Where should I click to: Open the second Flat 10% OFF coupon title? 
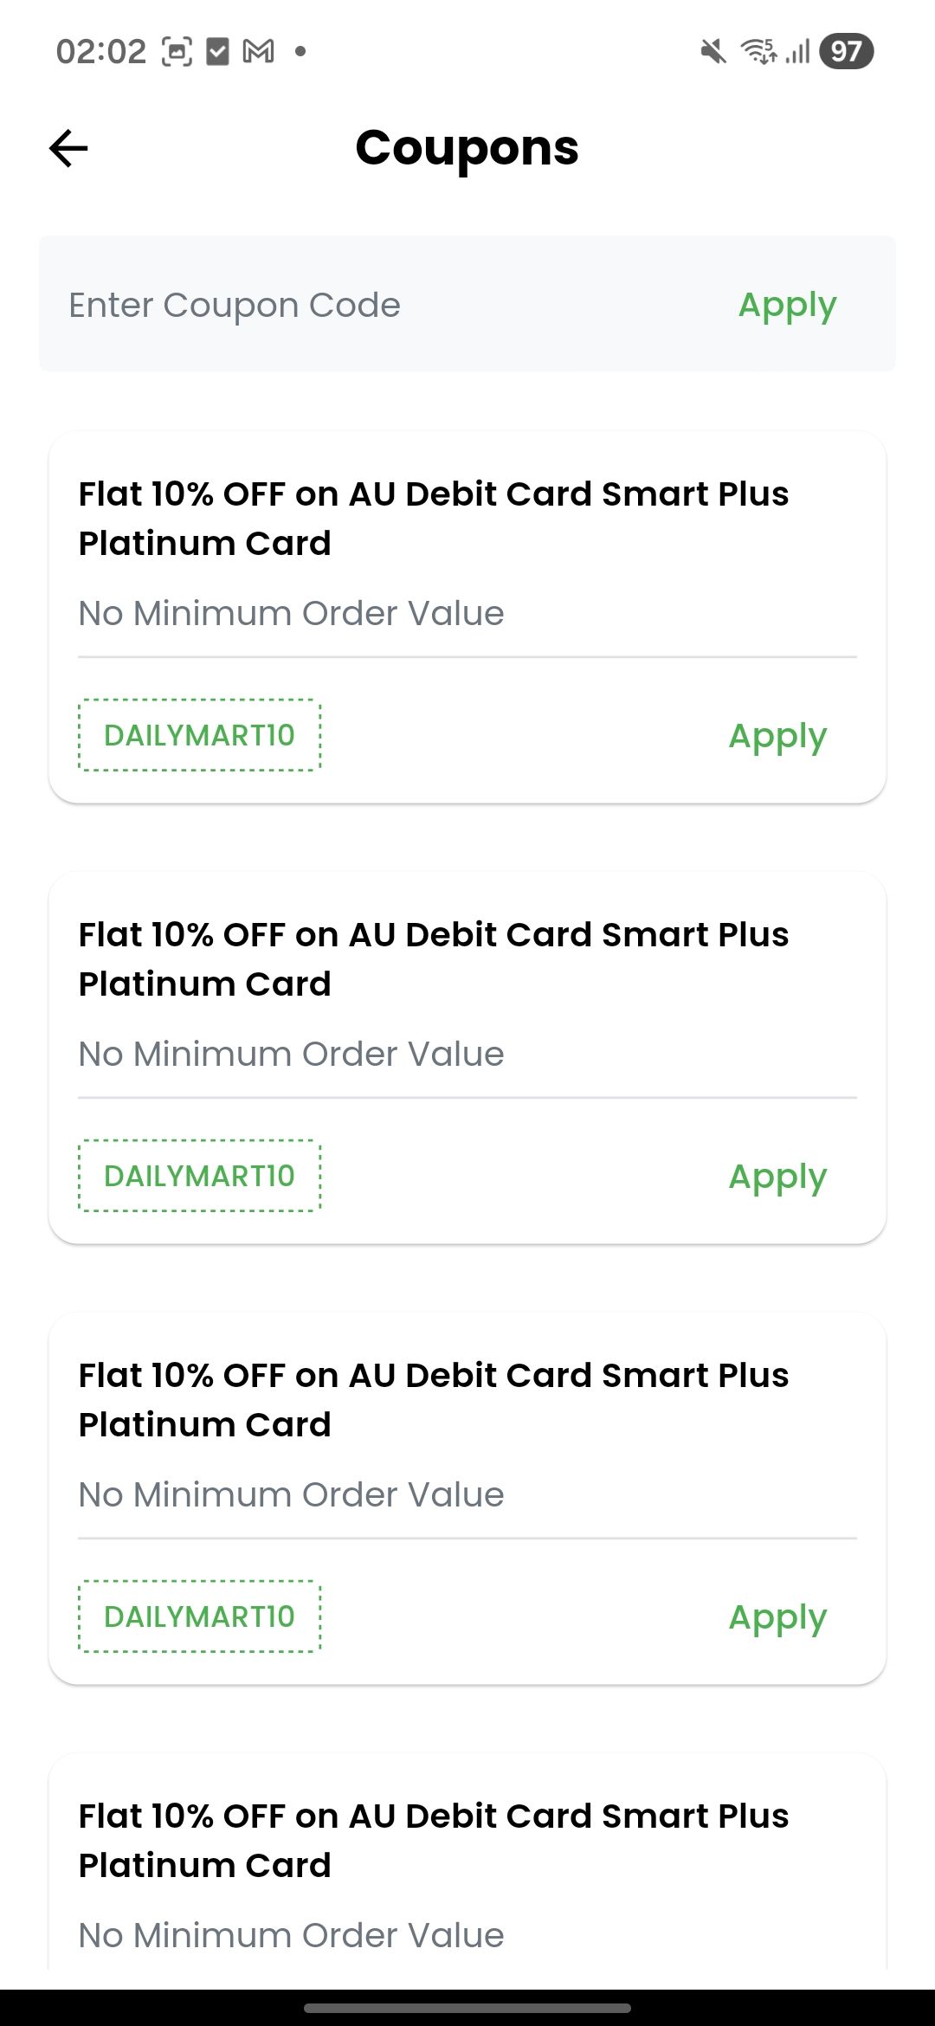coord(433,958)
